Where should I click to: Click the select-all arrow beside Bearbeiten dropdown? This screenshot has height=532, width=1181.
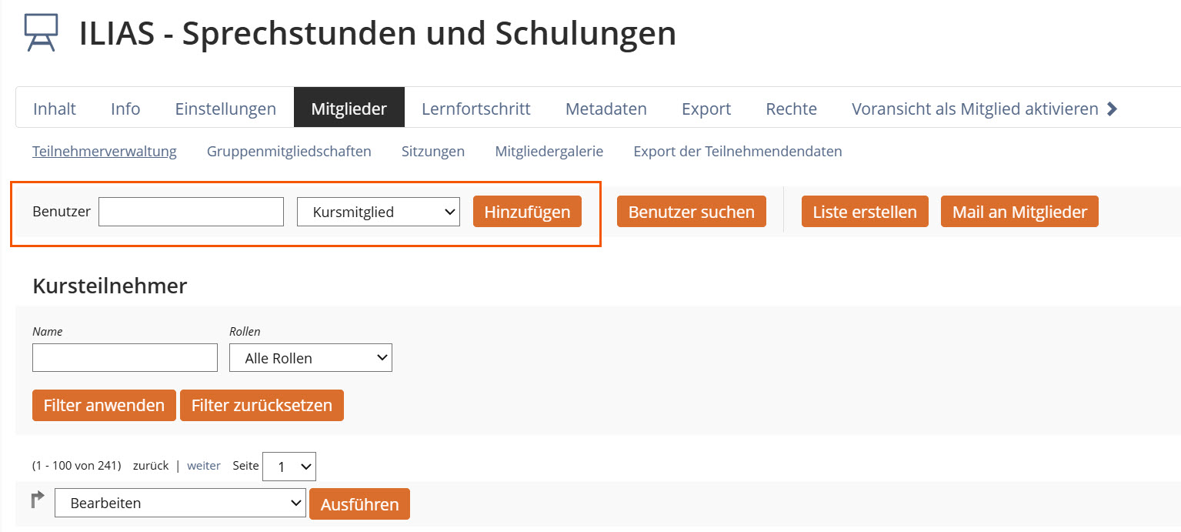[x=37, y=500]
